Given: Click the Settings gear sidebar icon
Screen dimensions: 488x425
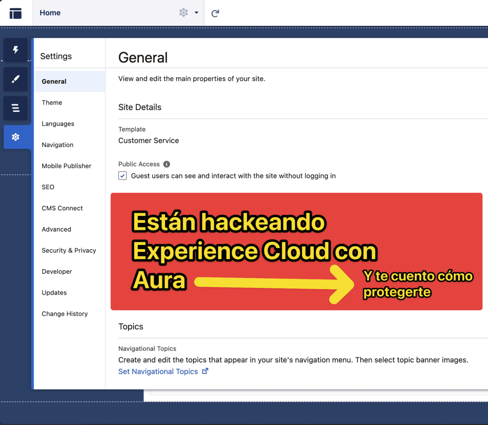Looking at the screenshot, I should (15, 137).
